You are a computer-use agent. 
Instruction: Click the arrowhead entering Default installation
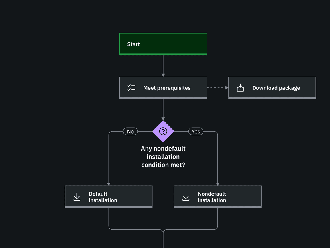pos(109,184)
